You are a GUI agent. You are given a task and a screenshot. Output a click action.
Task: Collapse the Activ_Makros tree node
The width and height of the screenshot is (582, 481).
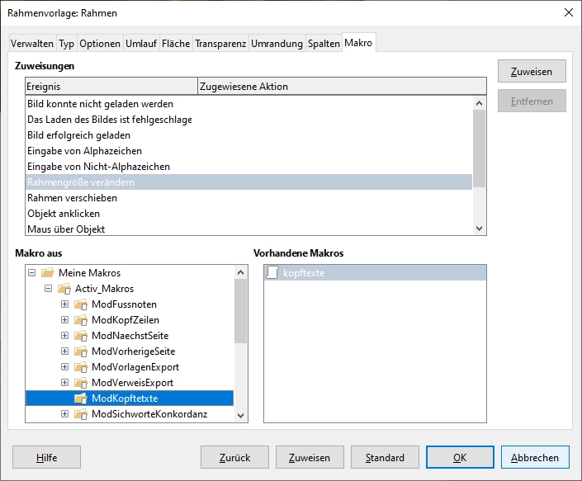[x=48, y=289]
